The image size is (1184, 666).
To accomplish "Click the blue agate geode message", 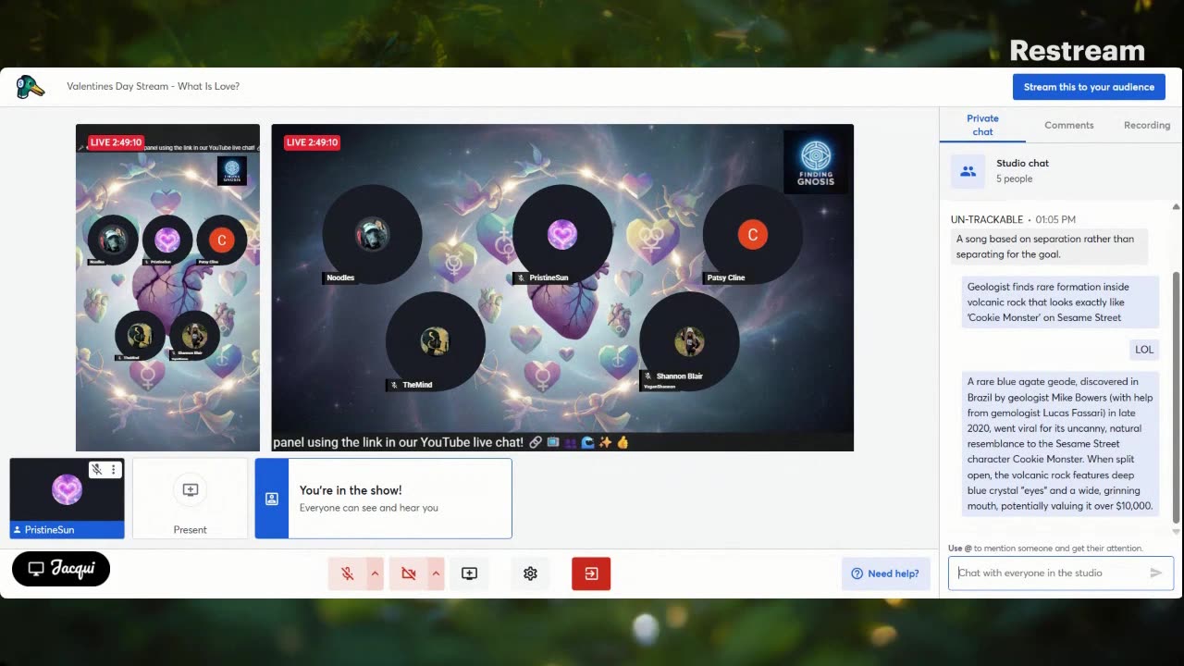I will (x=1060, y=444).
